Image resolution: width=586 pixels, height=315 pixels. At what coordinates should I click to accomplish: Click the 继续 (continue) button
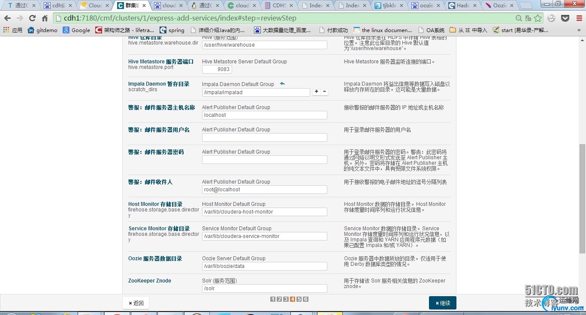[x=443, y=303]
